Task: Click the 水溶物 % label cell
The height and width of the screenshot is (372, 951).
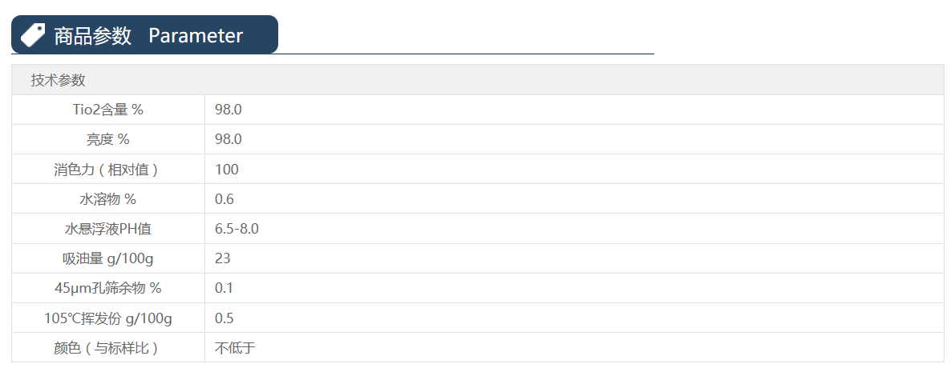Action: [108, 199]
